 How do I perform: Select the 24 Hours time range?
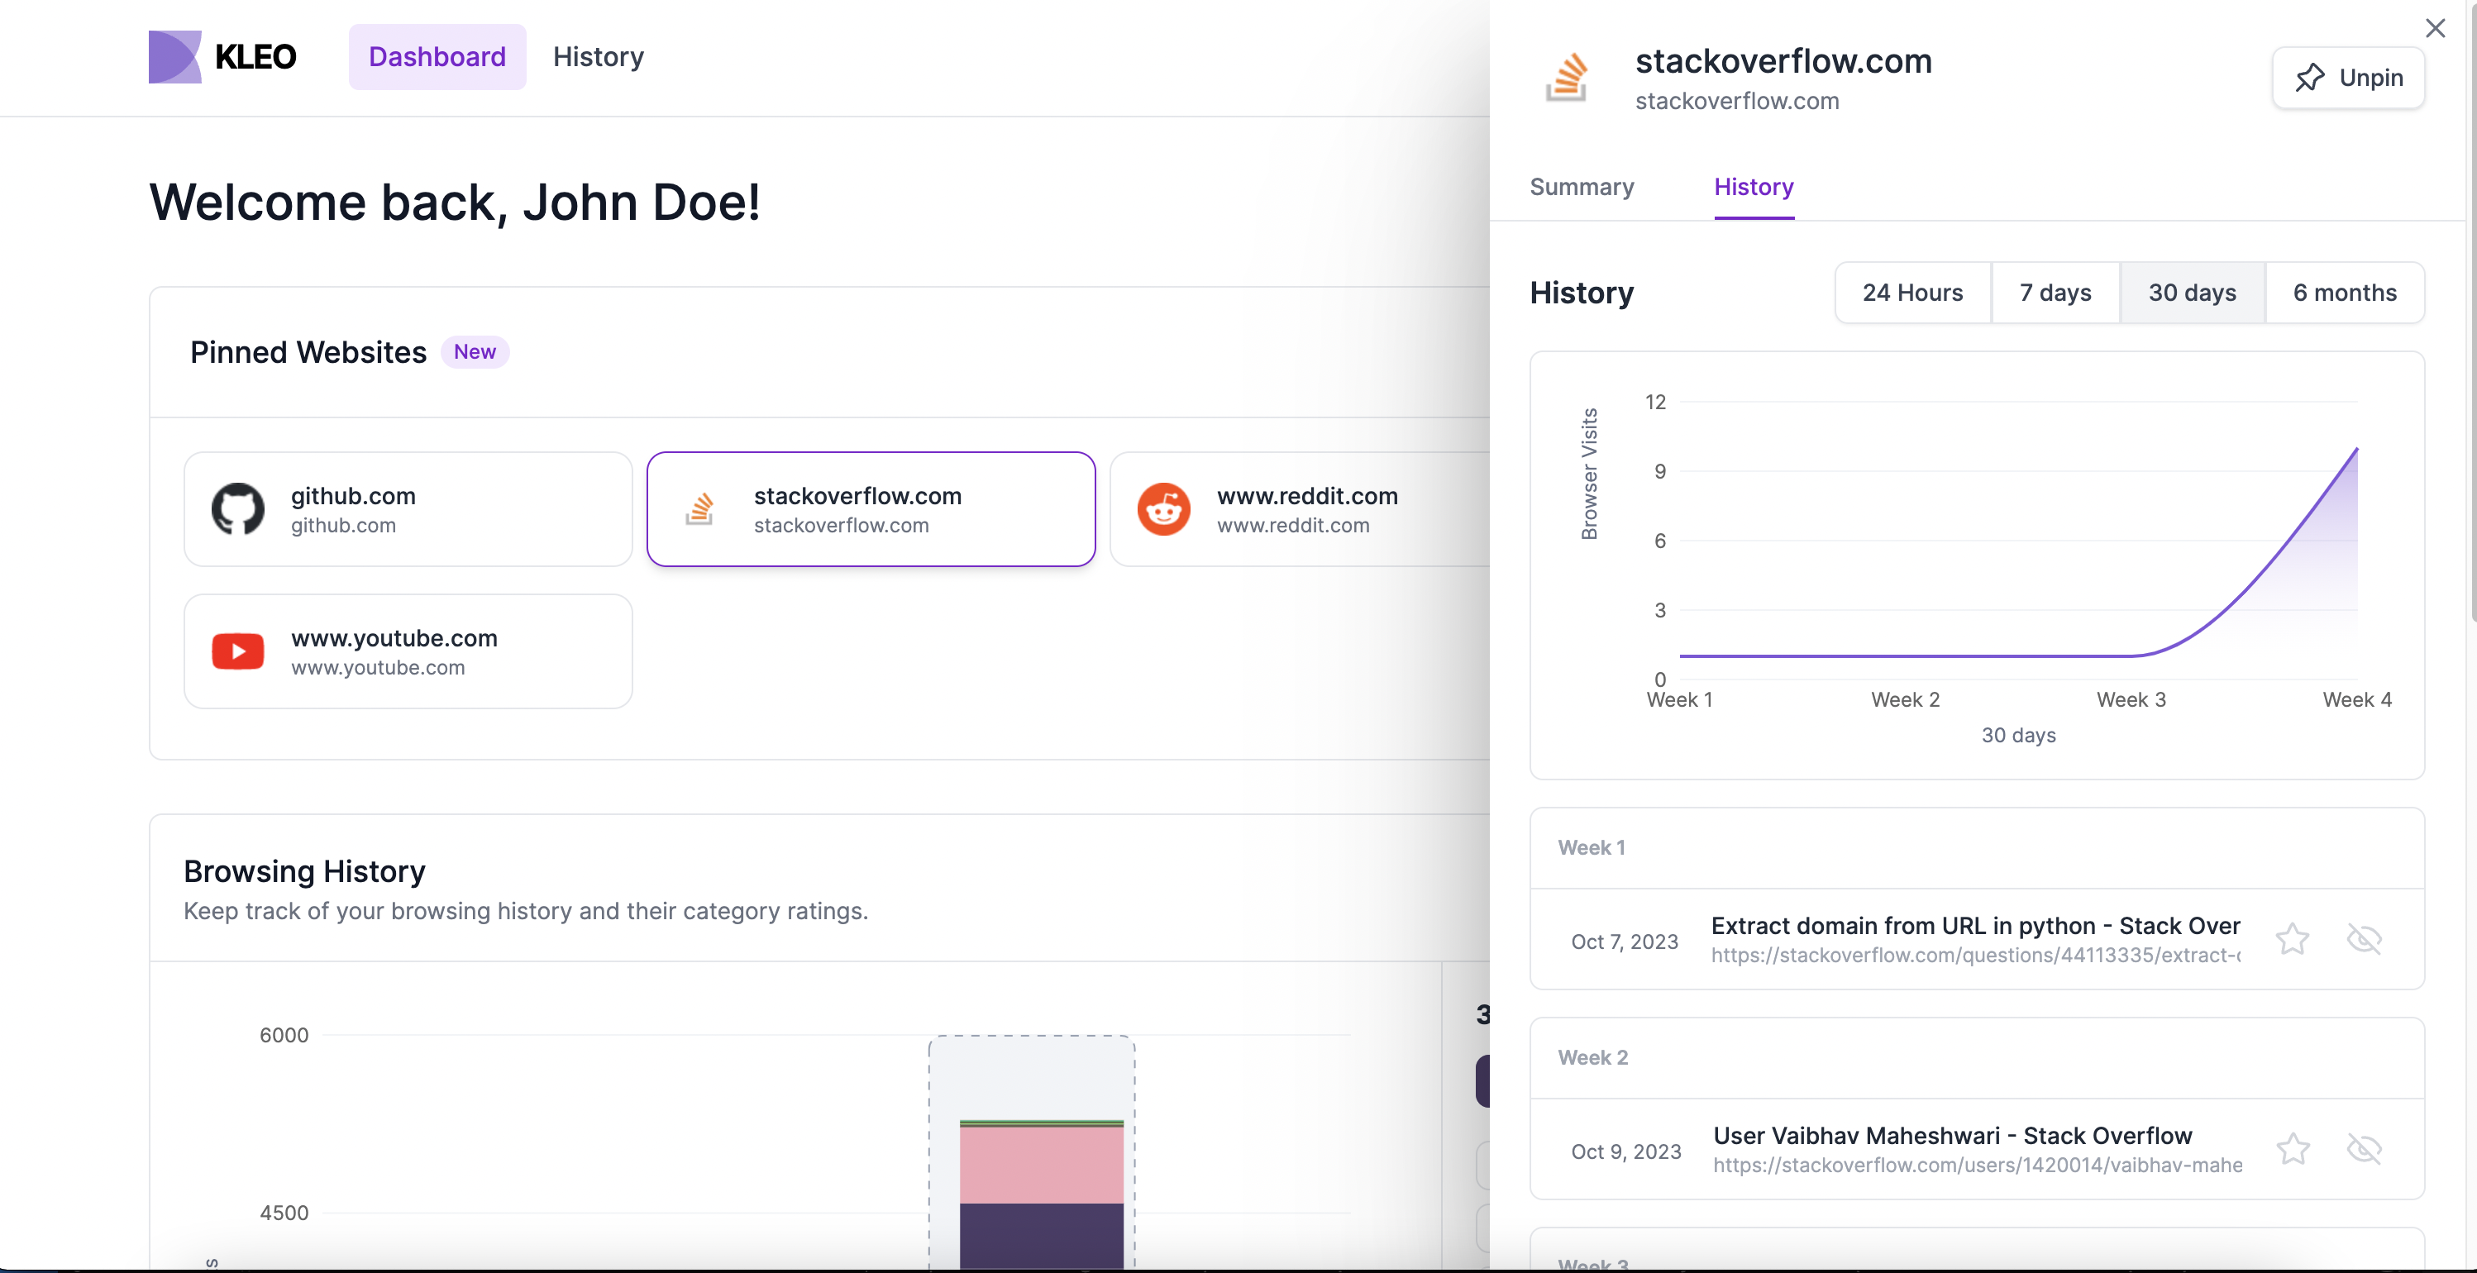click(1911, 293)
